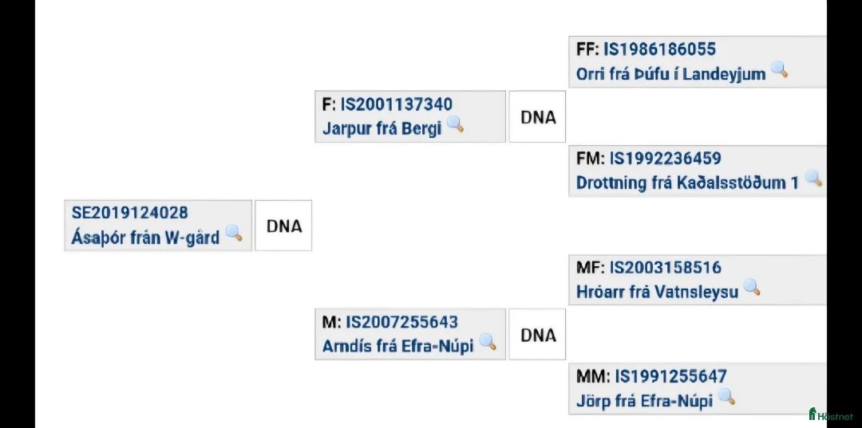Click magnifier icon next to Ásaþór från W-gård
The width and height of the screenshot is (862, 428).
click(x=234, y=233)
